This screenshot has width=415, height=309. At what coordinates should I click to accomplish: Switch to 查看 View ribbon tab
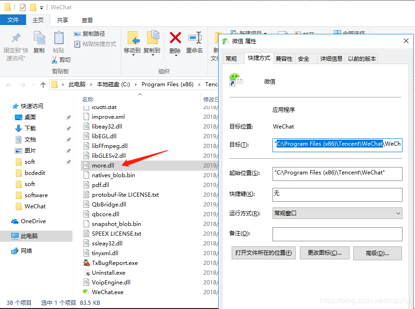pos(87,20)
